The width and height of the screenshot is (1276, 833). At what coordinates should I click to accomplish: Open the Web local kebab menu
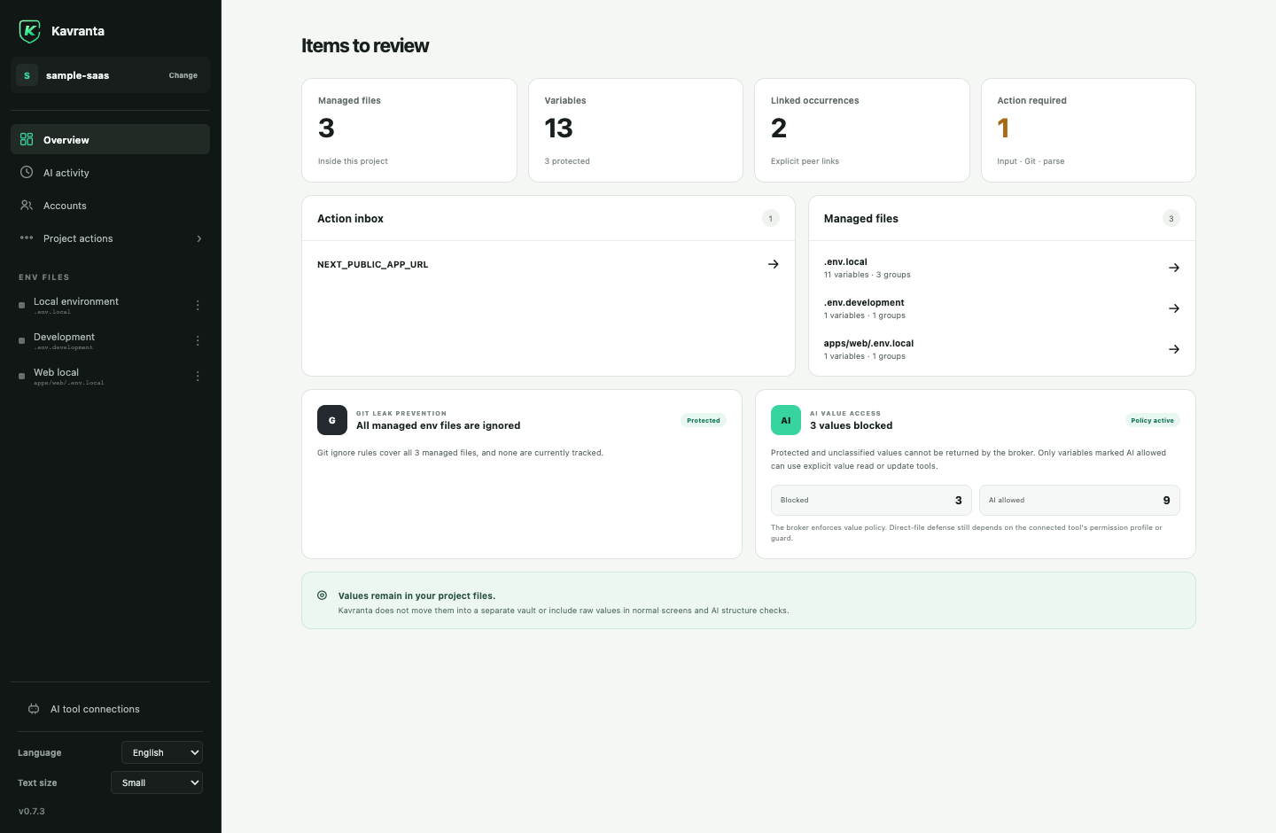pyautogui.click(x=198, y=376)
